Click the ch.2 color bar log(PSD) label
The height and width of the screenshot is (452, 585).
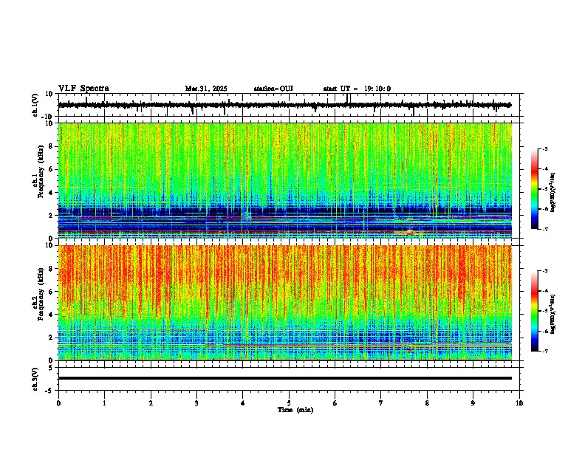click(x=552, y=315)
